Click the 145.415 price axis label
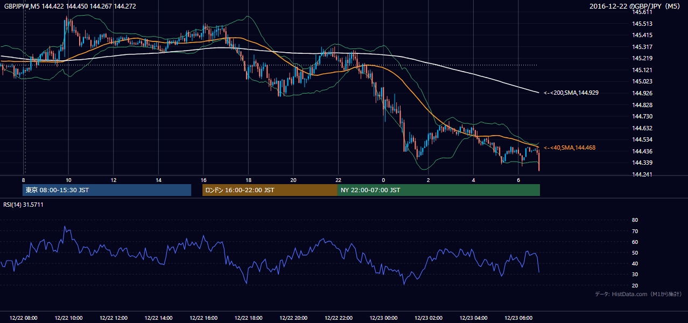Viewport: 688px width, 323px height. point(642,35)
